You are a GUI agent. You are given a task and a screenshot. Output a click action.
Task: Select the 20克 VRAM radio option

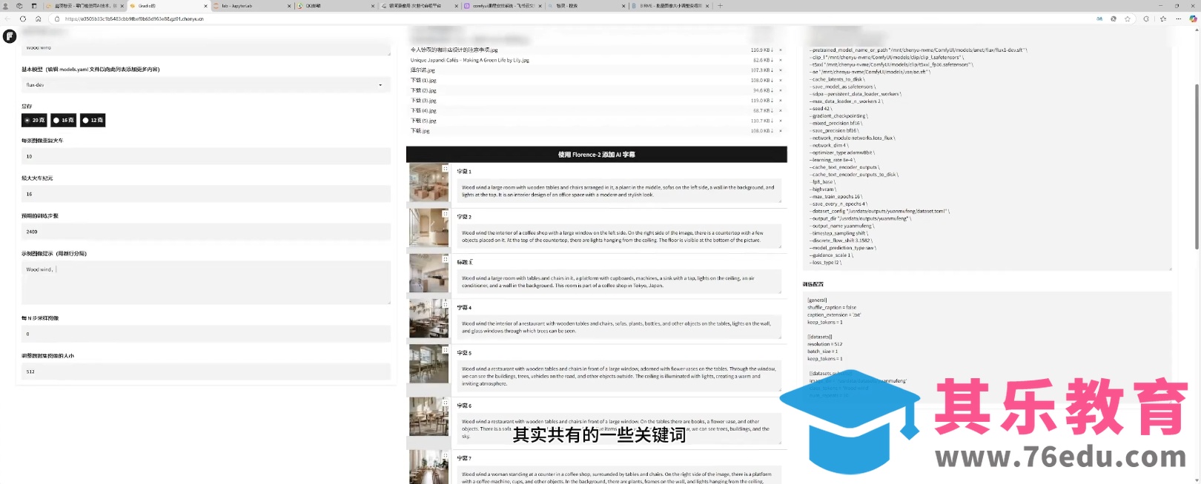34,120
